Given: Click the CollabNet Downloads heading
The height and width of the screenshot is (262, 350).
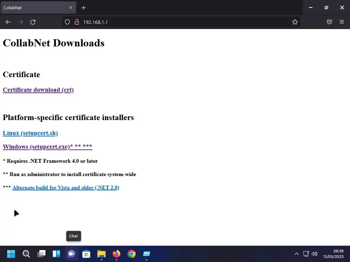Looking at the screenshot, I should [x=54, y=43].
